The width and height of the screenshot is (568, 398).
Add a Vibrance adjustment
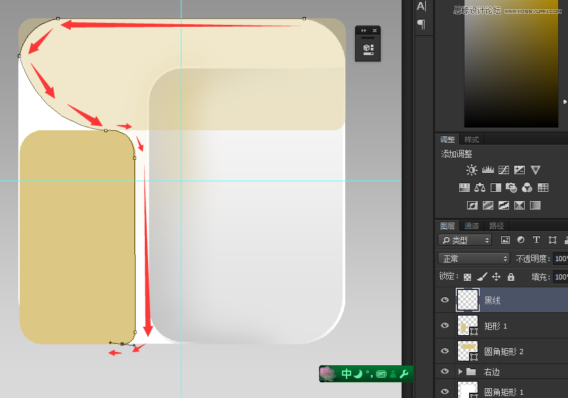click(535, 170)
